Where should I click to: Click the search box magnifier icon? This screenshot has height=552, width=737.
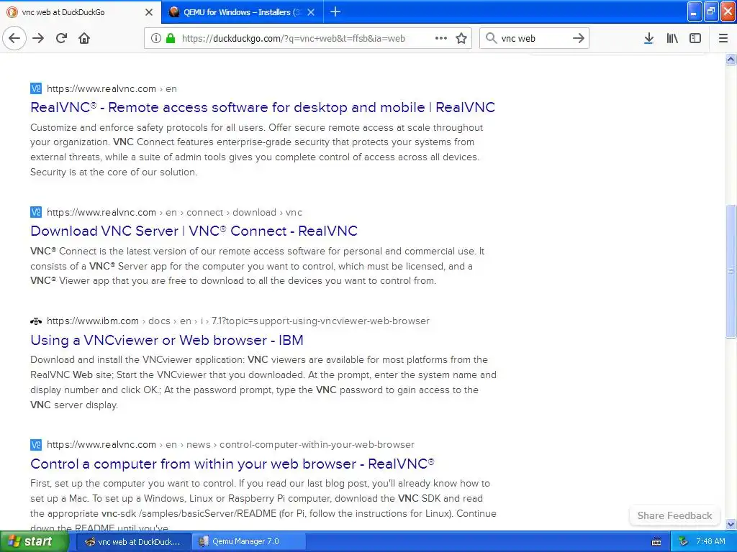[x=491, y=39]
